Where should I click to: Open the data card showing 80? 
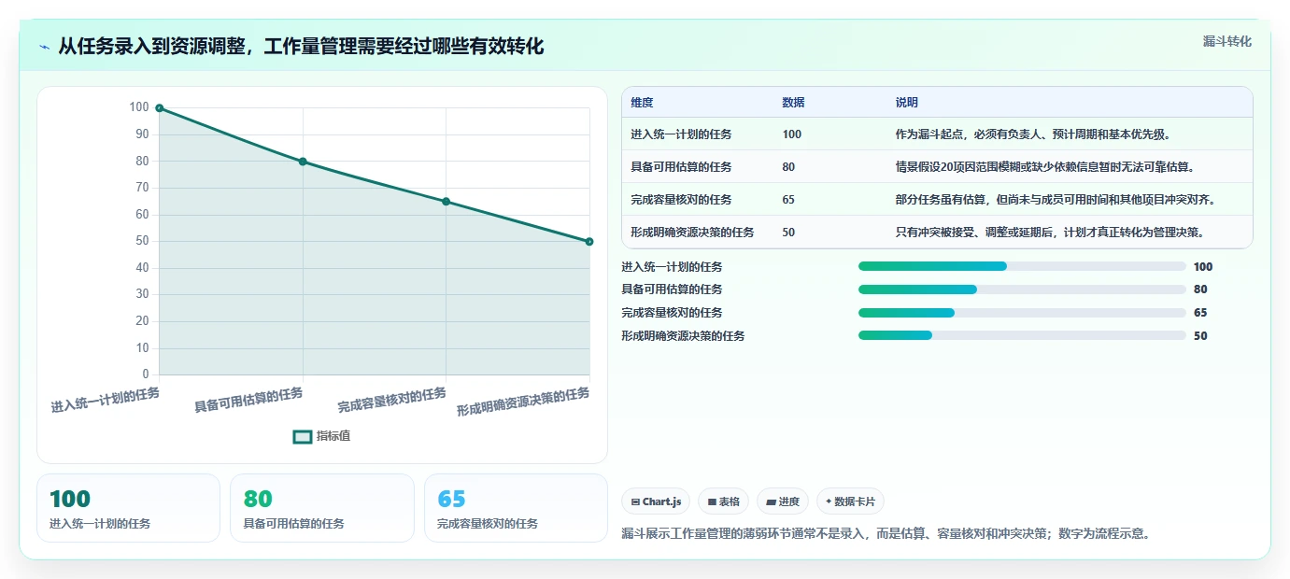322,508
